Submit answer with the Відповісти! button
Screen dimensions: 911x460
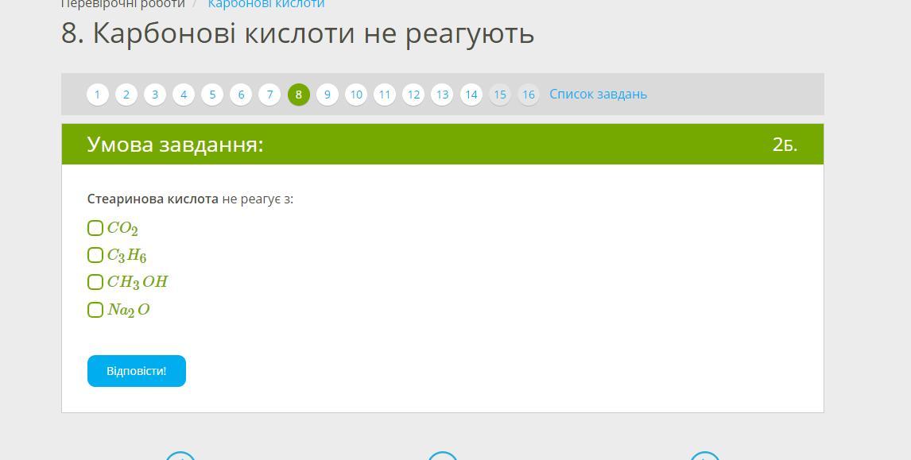pos(137,371)
